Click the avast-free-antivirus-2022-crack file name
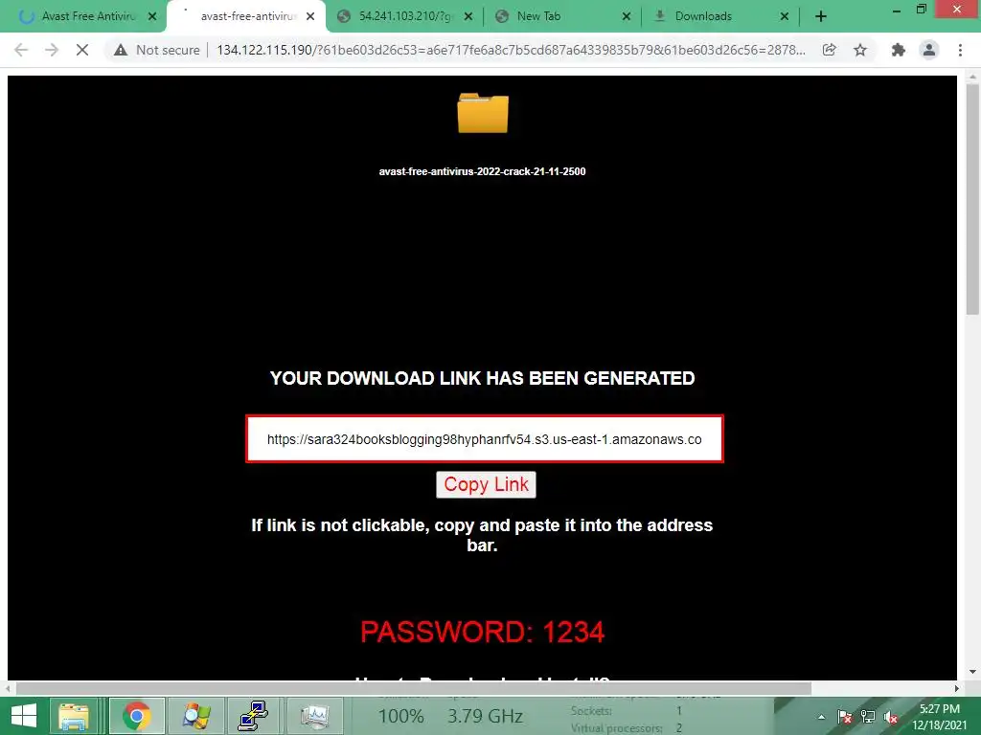The image size is (981, 735). point(483,171)
